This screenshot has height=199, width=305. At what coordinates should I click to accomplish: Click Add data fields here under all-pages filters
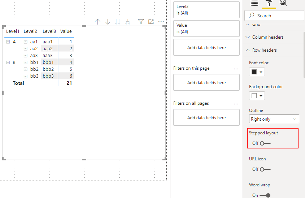pos(206,117)
